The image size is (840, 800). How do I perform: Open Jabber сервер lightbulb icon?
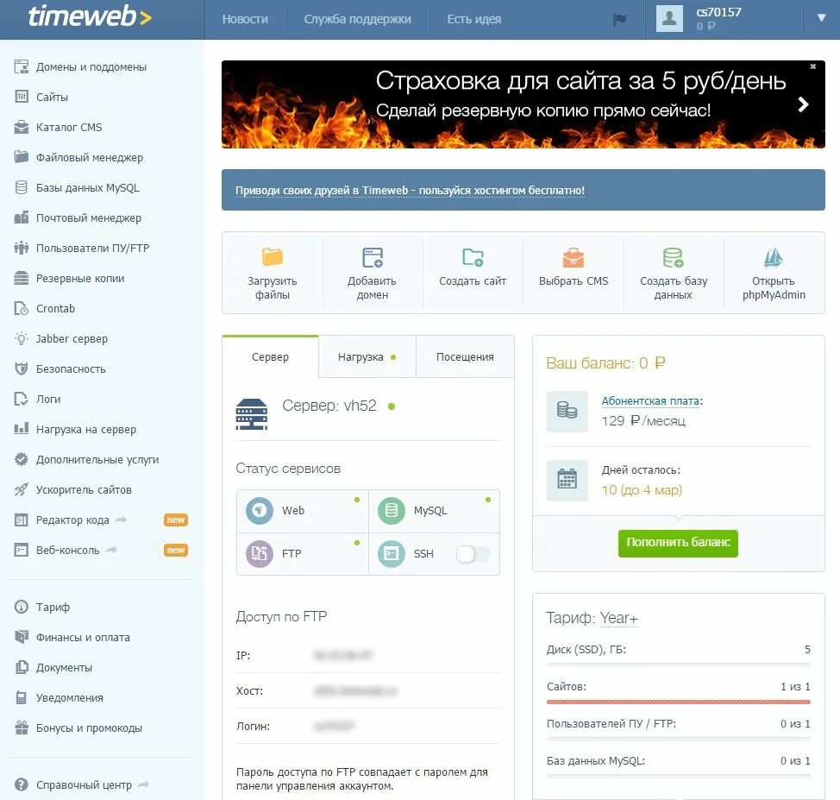pos(22,338)
